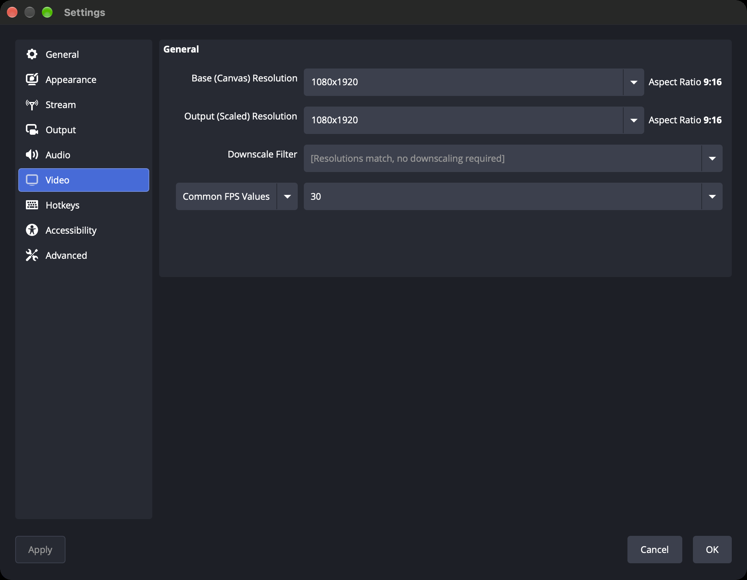Open the Output settings page
Screen dimensions: 747x580
[84, 130]
